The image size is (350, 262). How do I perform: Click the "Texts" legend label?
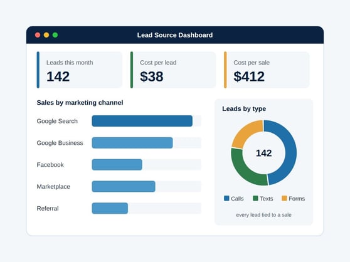(x=267, y=199)
